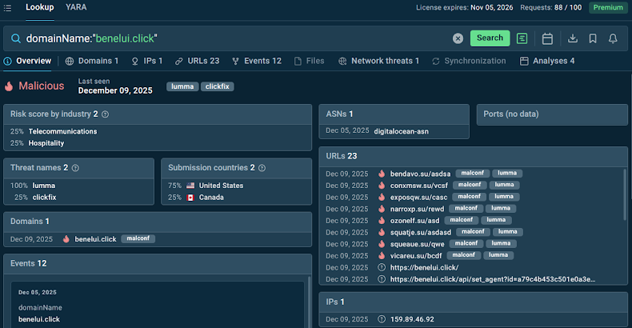Click the flame icon beside benelui.click domain
Screen dimensions: 632x328
click(66, 239)
